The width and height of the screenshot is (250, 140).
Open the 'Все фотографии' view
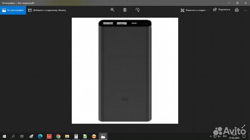pos(13,10)
